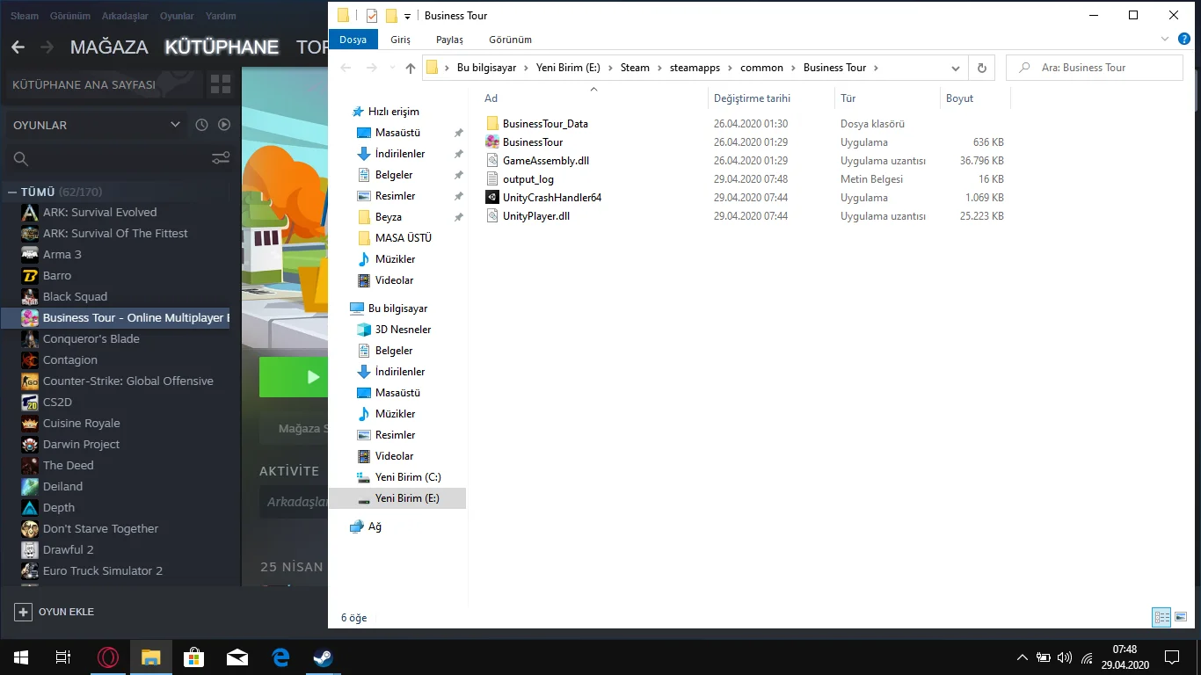Click the Business Tour search field
The width and height of the screenshot is (1201, 675).
click(x=1099, y=68)
